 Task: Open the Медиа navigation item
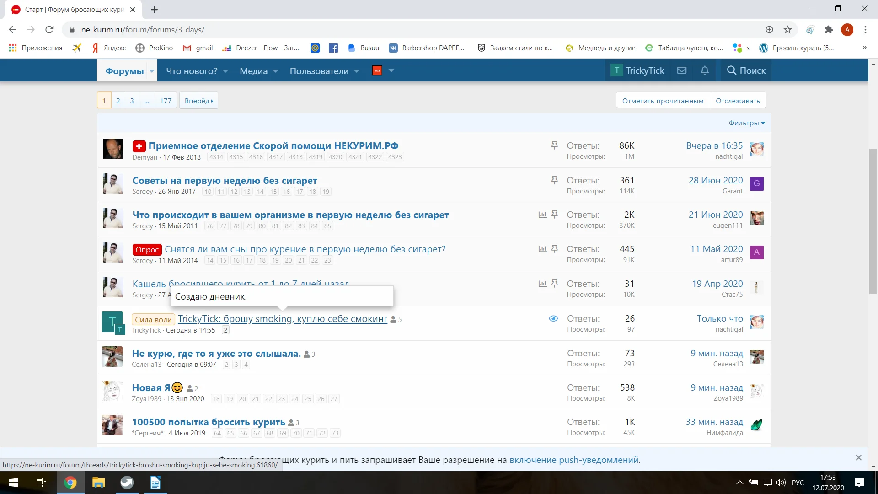coord(253,71)
